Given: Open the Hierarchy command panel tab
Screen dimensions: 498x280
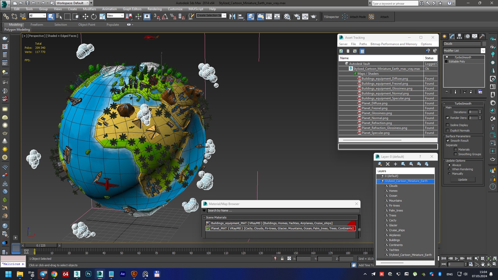Looking at the screenshot, I should [460, 36].
